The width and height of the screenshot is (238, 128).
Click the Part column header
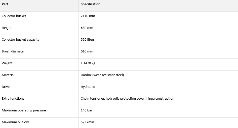pos(5,4)
